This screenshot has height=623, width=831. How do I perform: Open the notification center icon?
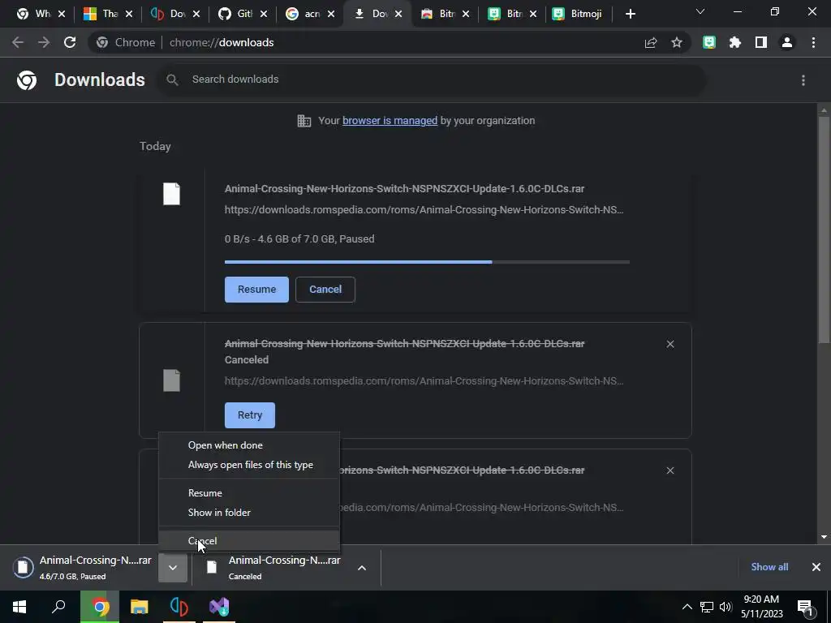(805, 608)
